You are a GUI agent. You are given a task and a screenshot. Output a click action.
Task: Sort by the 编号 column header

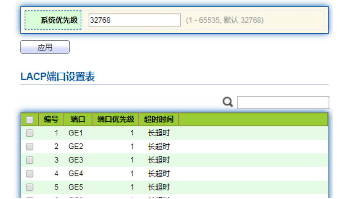[x=51, y=119]
